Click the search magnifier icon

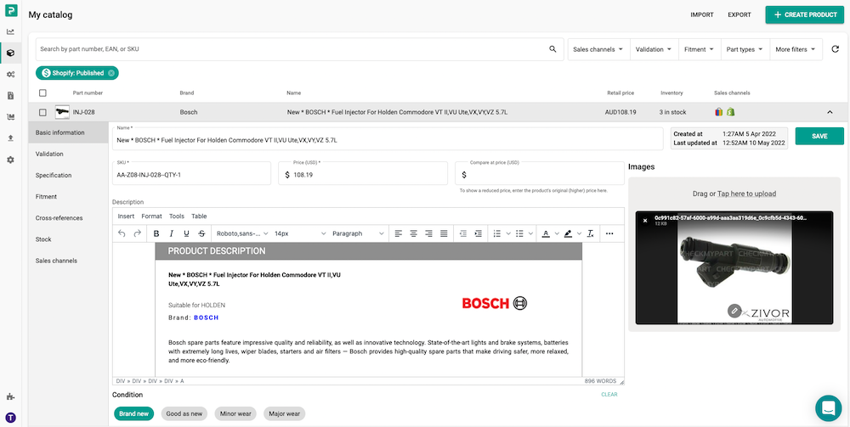(x=552, y=49)
